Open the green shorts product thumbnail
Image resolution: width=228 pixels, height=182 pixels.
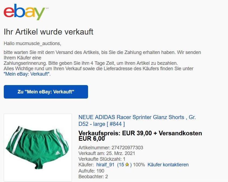[x=38, y=147]
